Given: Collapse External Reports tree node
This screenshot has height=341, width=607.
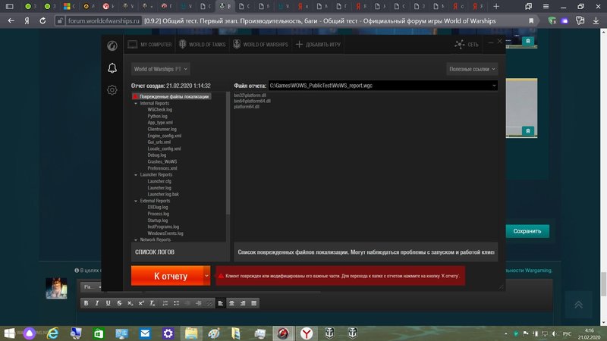Looking at the screenshot, I should pos(136,201).
